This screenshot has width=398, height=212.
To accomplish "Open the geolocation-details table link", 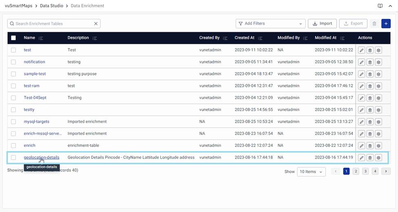I will coord(41,157).
